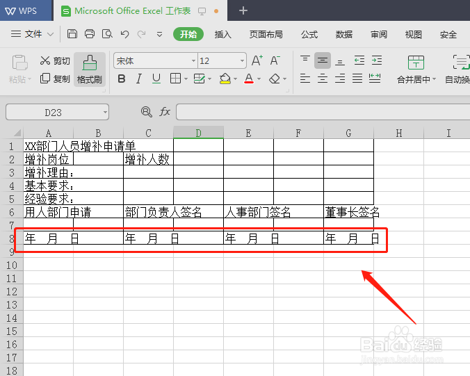This screenshot has width=470, height=376.
Task: Open new tab with plus icon
Action: pos(243,11)
